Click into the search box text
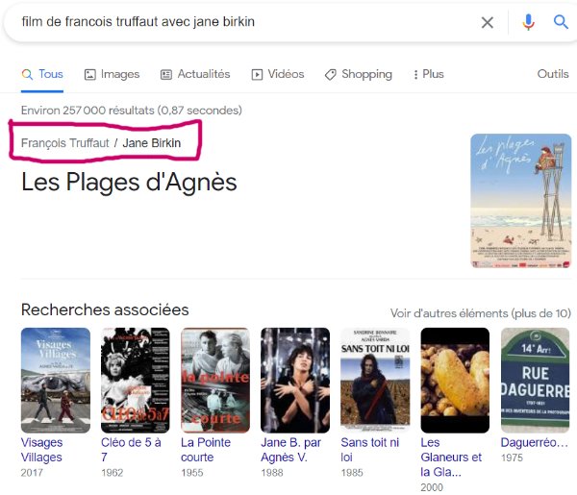 (x=138, y=22)
